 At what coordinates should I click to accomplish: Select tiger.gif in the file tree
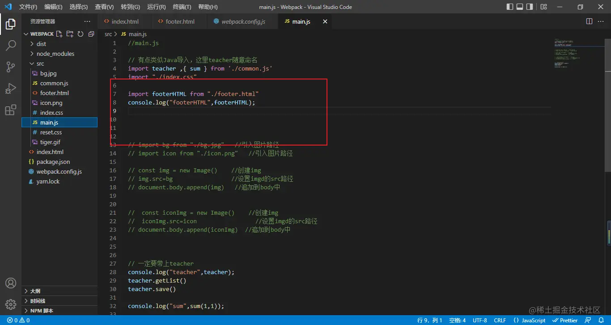coord(59,142)
